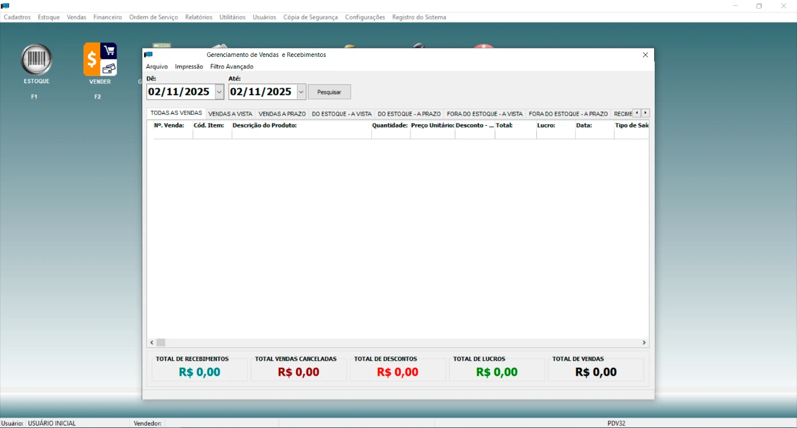Screen dimensions: 797x428
Task: Select the Do Estoque - A Prazo tab
Action: (x=409, y=114)
